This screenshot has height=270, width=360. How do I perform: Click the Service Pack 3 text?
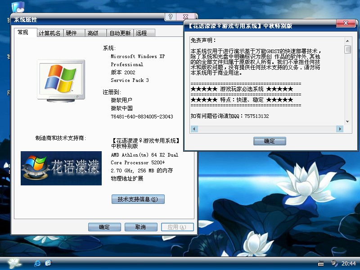[130, 80]
